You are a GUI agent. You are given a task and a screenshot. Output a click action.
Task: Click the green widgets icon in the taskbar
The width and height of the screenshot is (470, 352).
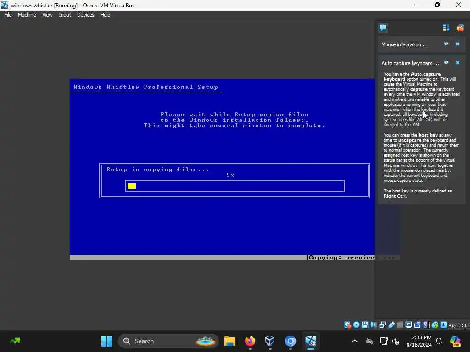15,341
